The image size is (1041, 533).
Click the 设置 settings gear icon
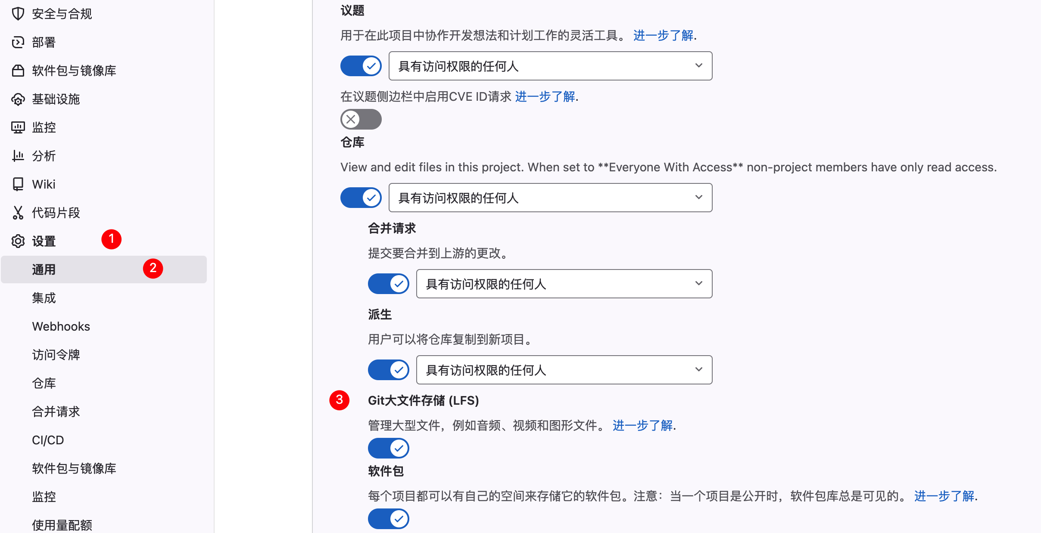[x=18, y=241]
